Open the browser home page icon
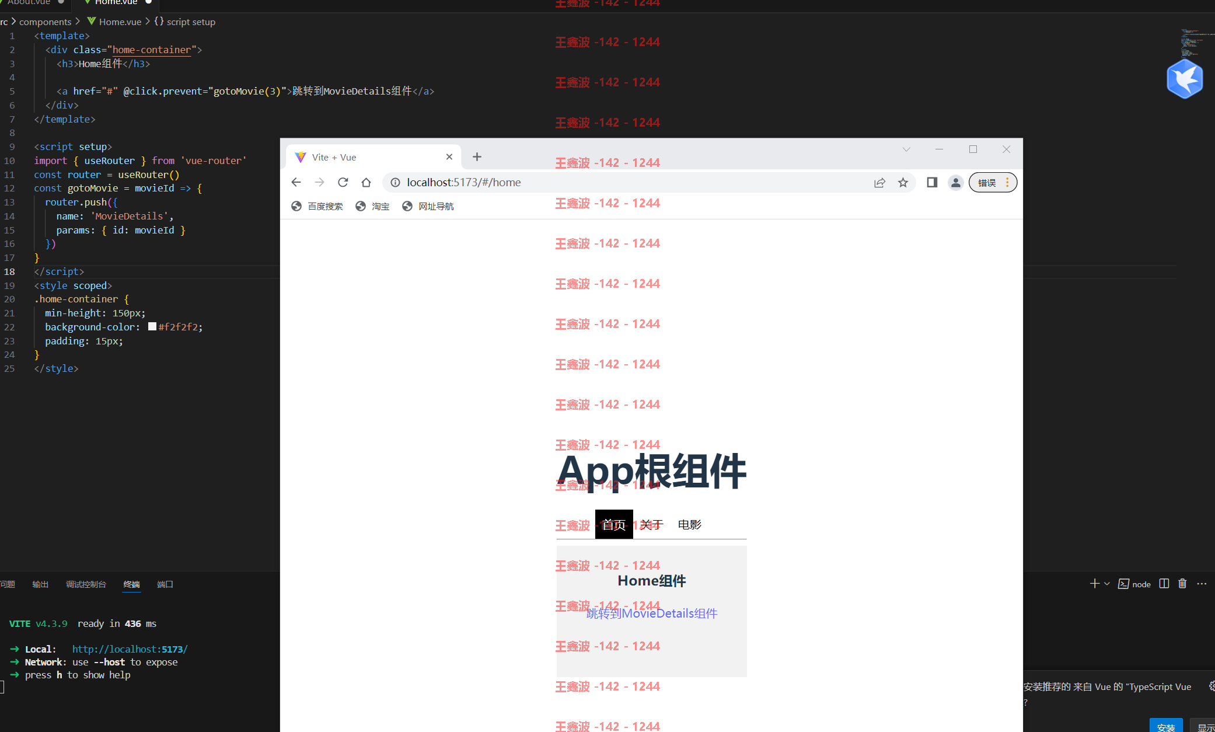Screen dimensions: 1215x732 pyautogui.click(x=366, y=183)
